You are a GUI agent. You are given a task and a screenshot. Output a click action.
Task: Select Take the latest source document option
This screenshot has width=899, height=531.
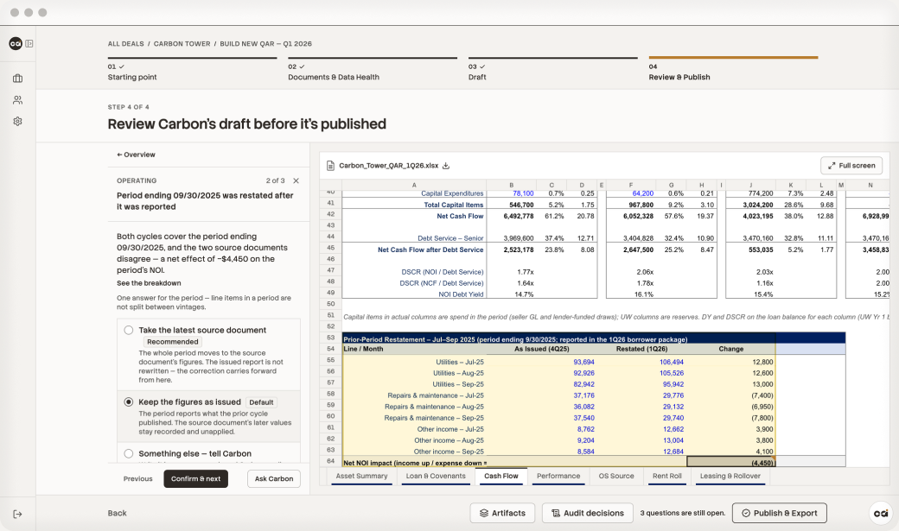129,330
